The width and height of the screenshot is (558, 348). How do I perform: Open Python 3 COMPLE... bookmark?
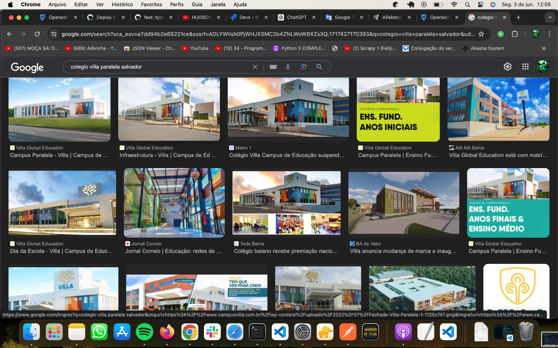(299, 48)
